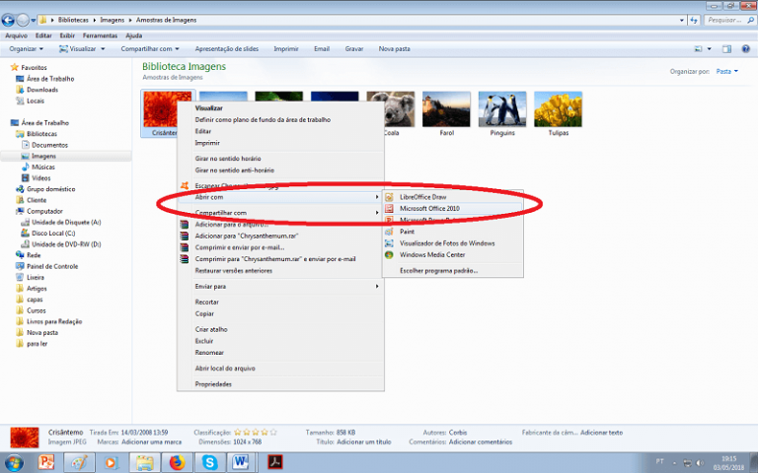The height and width of the screenshot is (473, 758).
Task: Select Propriedades in the context menu
Action: tap(213, 383)
